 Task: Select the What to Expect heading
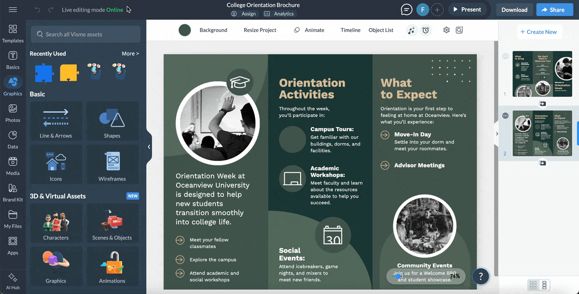tap(408, 89)
